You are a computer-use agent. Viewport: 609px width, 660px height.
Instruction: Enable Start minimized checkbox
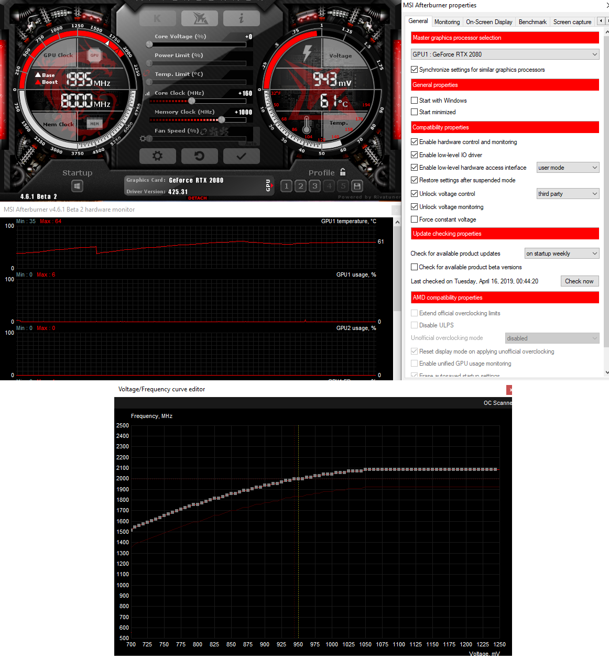[415, 112]
